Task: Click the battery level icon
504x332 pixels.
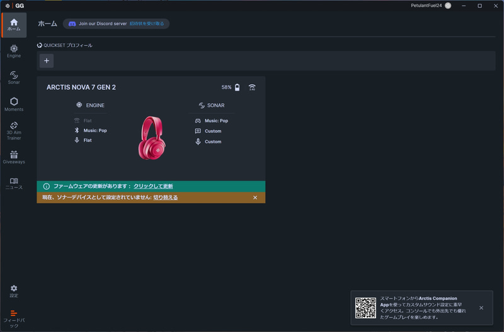Action: pyautogui.click(x=238, y=87)
